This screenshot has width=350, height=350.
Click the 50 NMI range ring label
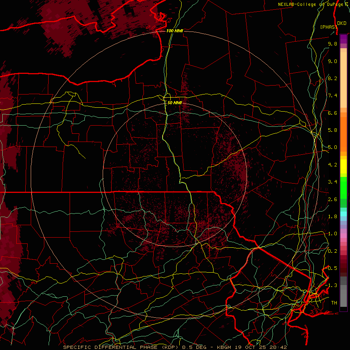[x=175, y=103]
